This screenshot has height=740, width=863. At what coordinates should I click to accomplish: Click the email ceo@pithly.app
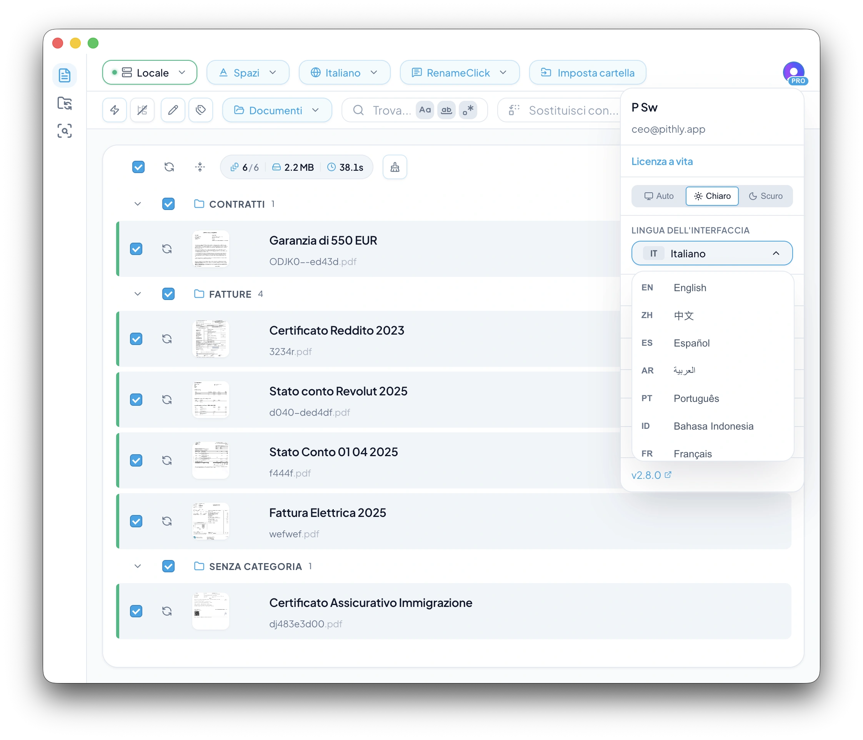click(668, 130)
